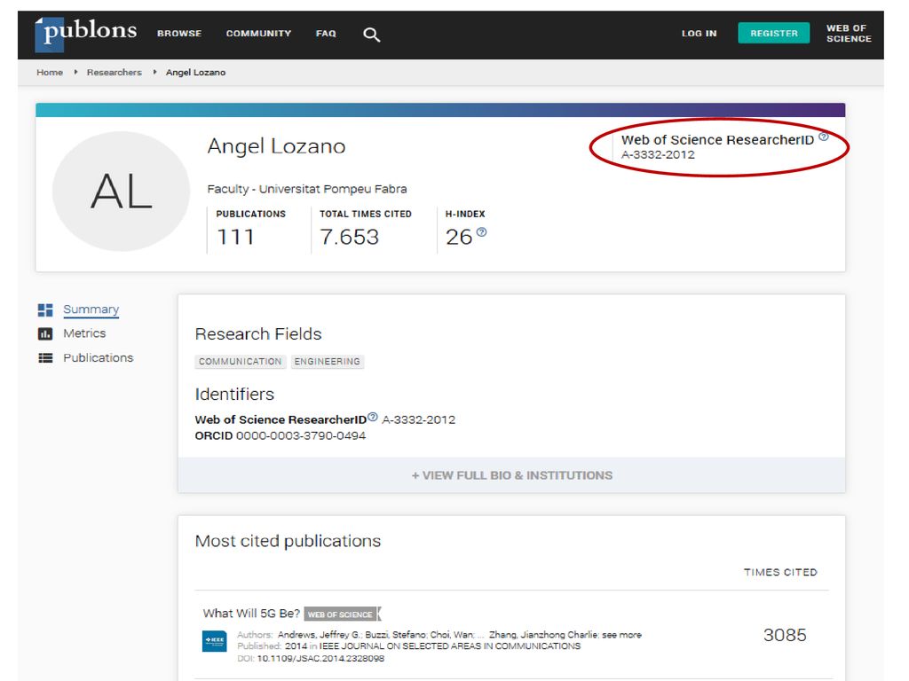Go to Home breadcrumb
The image size is (909, 681).
[50, 73]
